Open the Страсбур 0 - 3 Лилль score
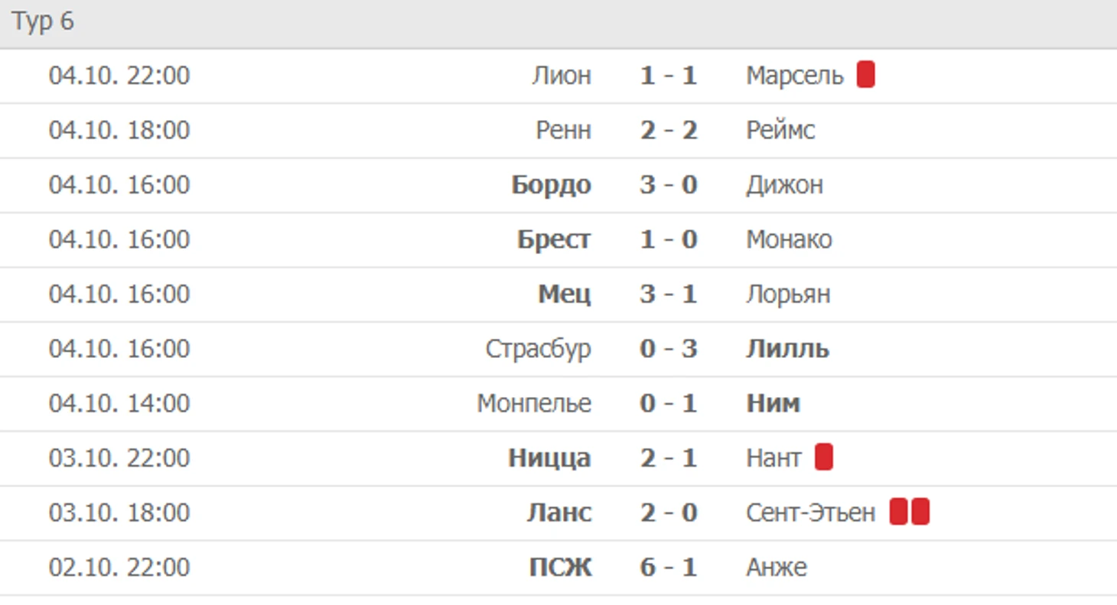Viewport: 1117px width, 605px height. [x=669, y=349]
